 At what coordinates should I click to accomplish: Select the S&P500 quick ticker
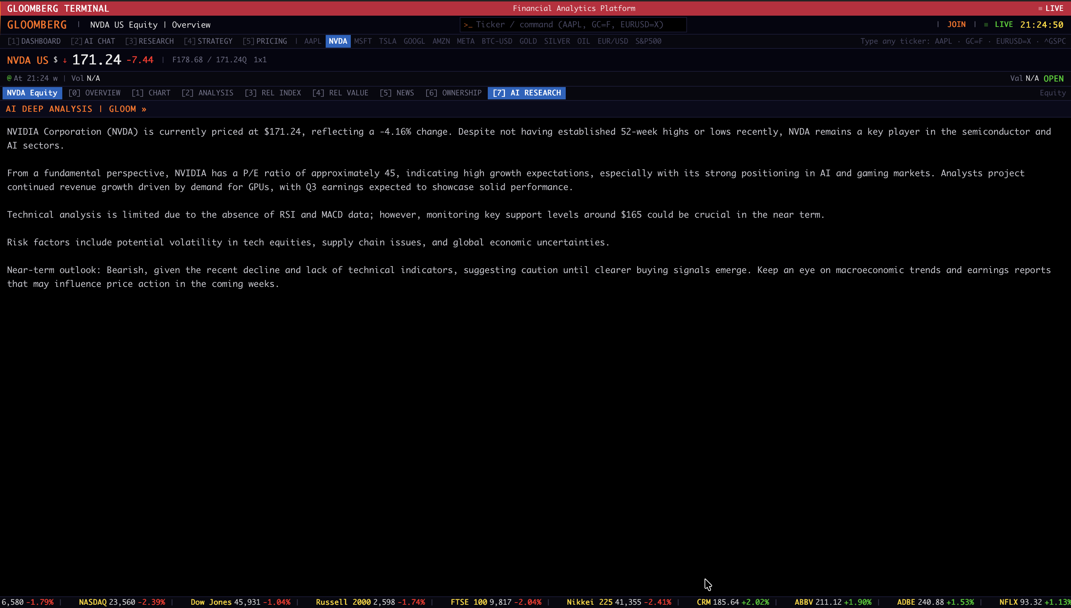(x=648, y=41)
